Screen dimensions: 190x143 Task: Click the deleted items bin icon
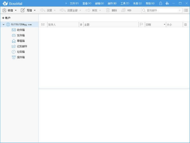click(x=14, y=57)
